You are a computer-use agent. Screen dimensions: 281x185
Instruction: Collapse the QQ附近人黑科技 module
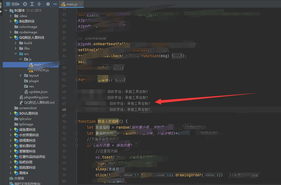pos(11,37)
